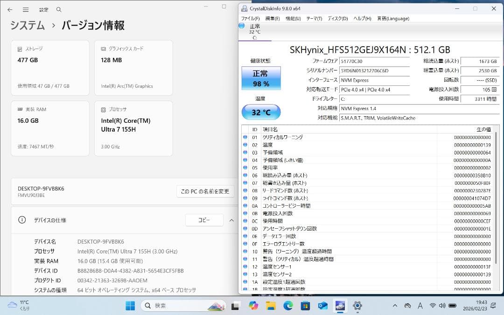
Task: Open the Windows Start button
Action: click(x=130, y=306)
